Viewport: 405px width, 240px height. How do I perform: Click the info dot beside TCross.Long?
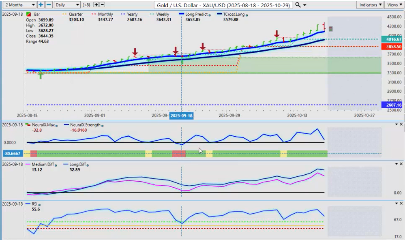click(x=247, y=15)
